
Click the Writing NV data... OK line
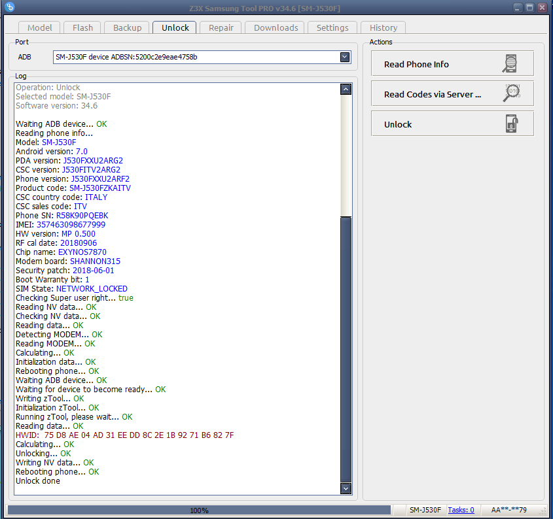click(x=55, y=463)
